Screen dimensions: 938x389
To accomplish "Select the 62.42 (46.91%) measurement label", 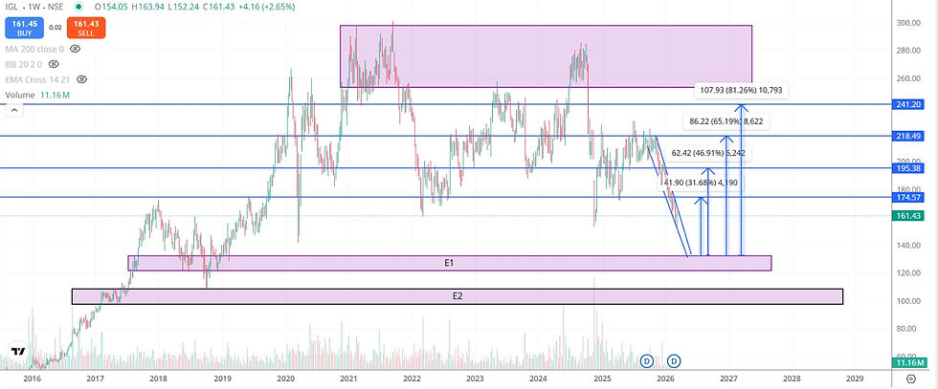I will (708, 154).
